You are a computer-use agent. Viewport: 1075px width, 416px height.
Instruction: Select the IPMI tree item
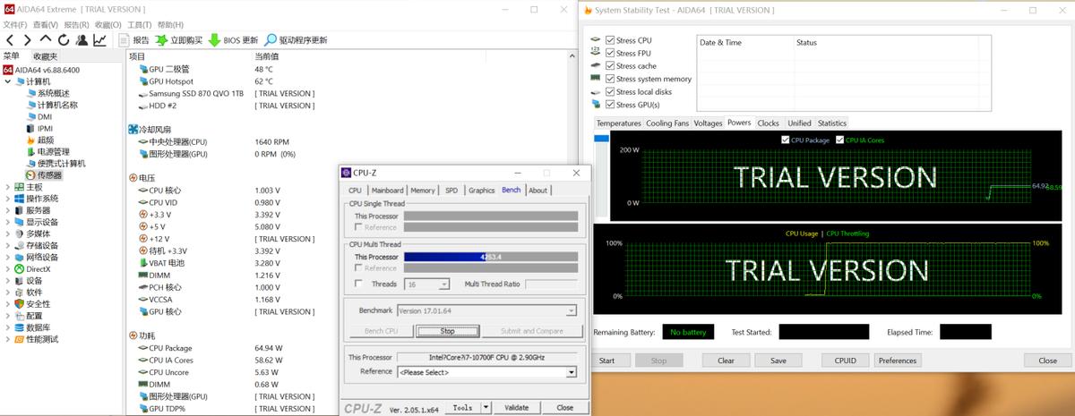pyautogui.click(x=45, y=128)
